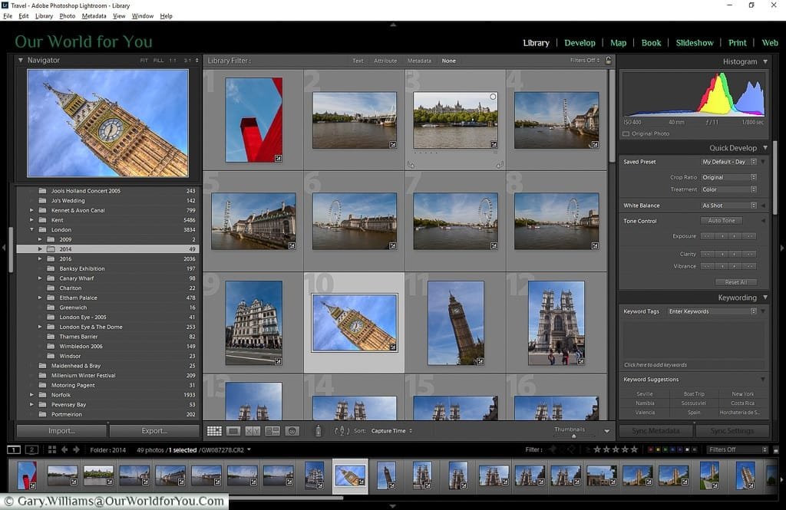Open second window display 2 icon
This screenshot has width=786, height=510.
(x=31, y=450)
